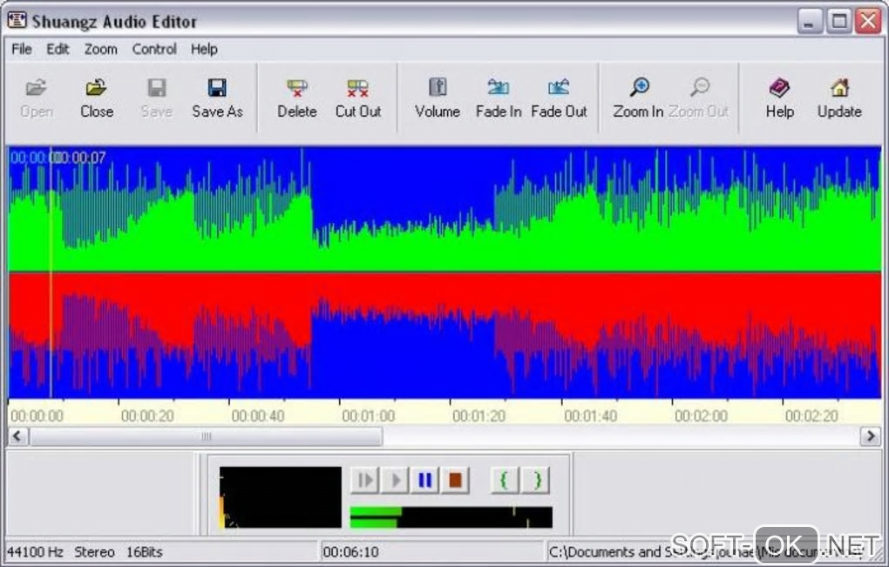This screenshot has width=889, height=567.
Task: Click the right arrow of horizontal scrollbar
Action: 871,436
